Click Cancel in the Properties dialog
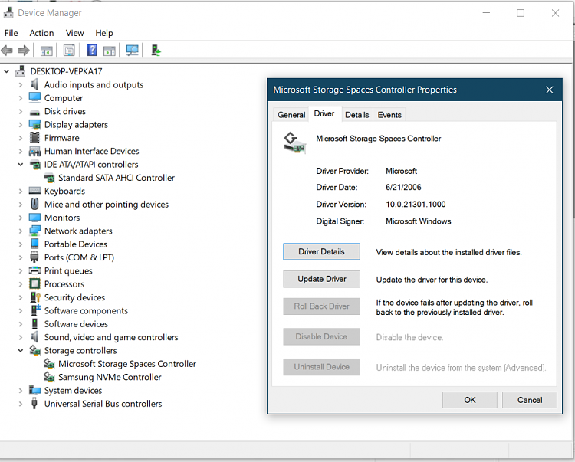 [530, 400]
